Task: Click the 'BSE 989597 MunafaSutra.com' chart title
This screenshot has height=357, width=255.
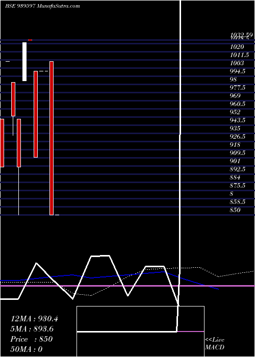Action: [42, 6]
